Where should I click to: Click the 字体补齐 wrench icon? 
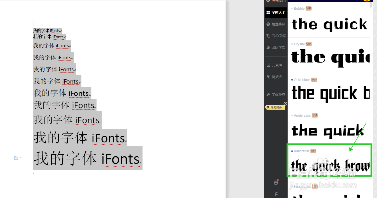268,95
